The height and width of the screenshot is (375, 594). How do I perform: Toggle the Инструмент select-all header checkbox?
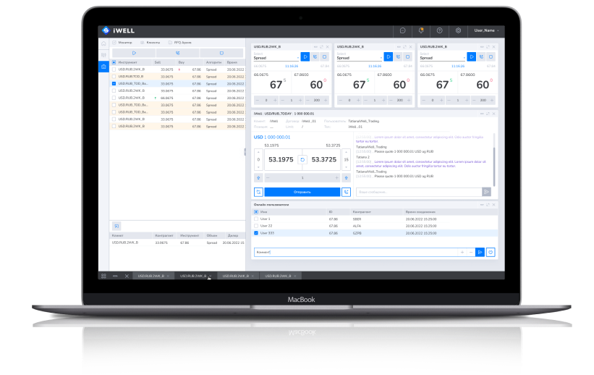pyautogui.click(x=114, y=63)
